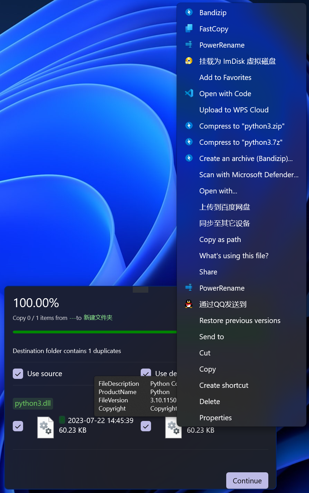Click the ImDisk disc icon
This screenshot has width=309, height=493.
189,61
